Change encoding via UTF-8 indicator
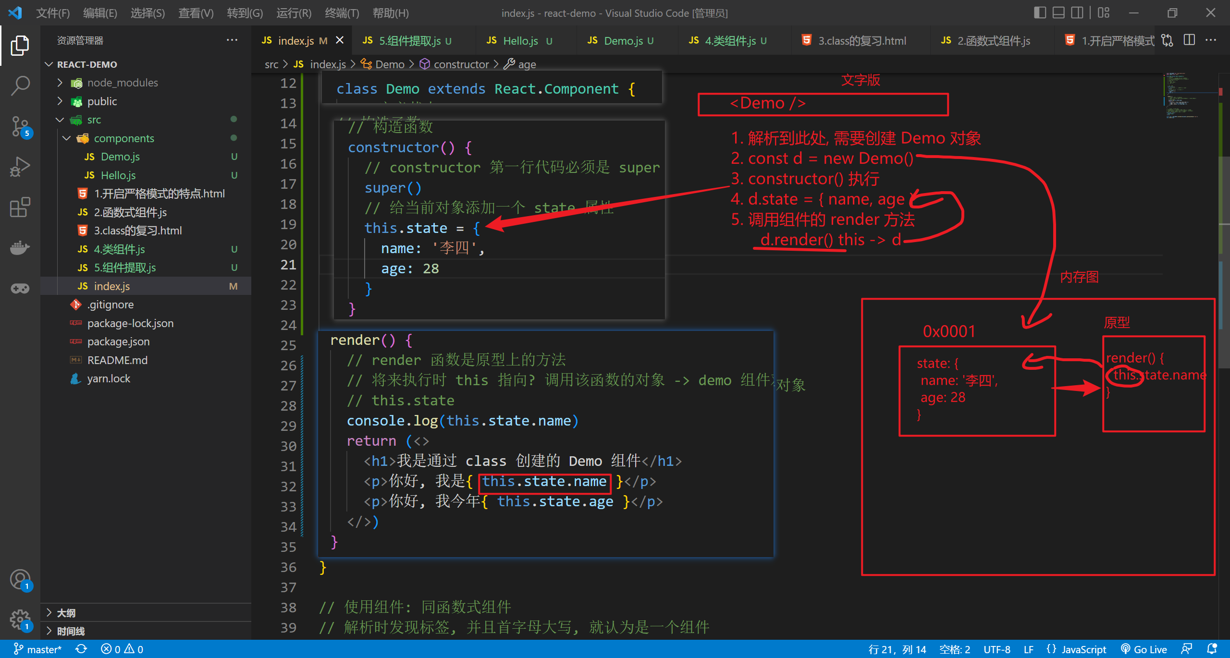Screen dimensions: 1230x658 click(997, 649)
